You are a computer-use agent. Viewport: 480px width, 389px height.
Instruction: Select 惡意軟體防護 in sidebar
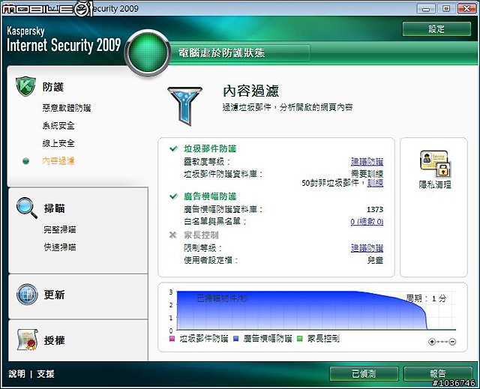(x=67, y=108)
